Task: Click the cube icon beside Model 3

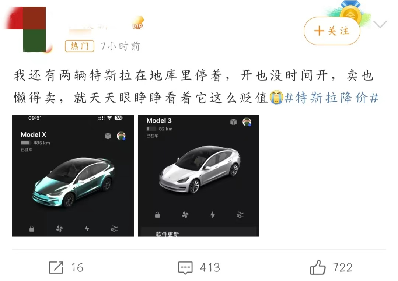Action: (233, 122)
